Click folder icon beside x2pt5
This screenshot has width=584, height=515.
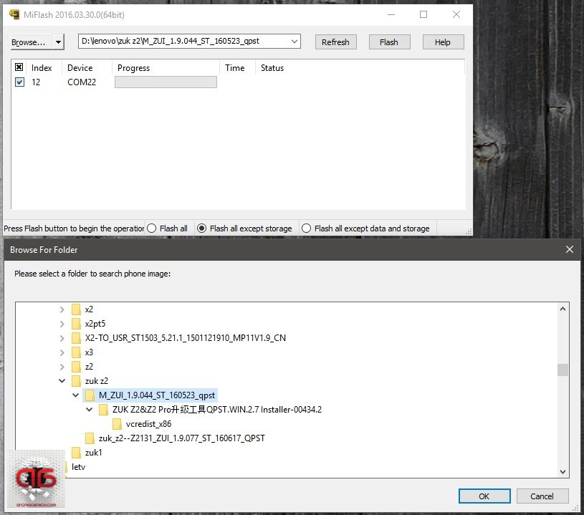[x=77, y=324]
